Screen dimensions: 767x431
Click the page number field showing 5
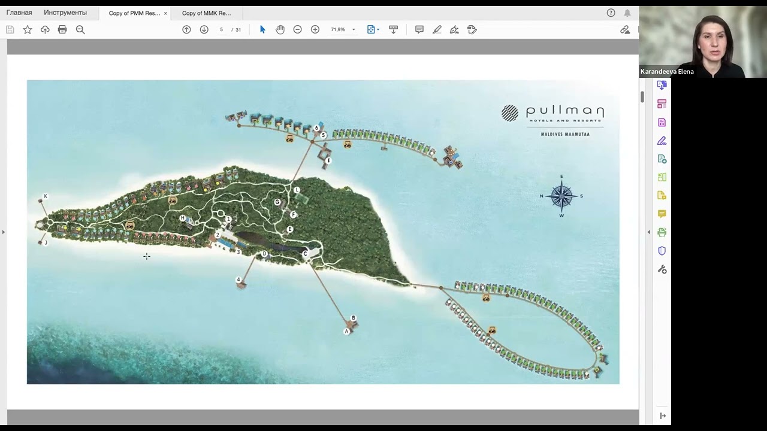coord(221,29)
